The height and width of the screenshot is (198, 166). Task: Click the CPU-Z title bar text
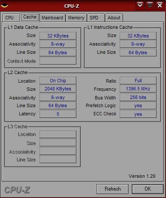(x=72, y=6)
